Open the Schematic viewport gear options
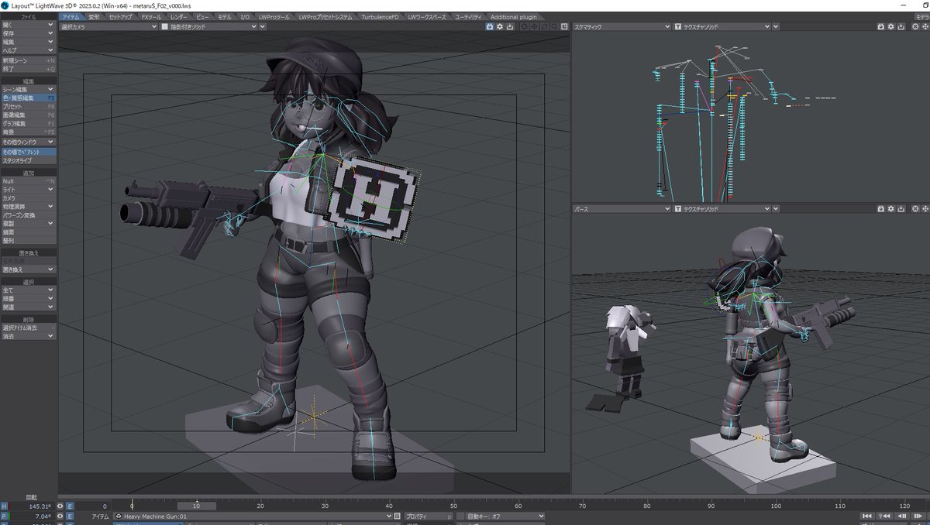930x525 pixels. (x=890, y=26)
